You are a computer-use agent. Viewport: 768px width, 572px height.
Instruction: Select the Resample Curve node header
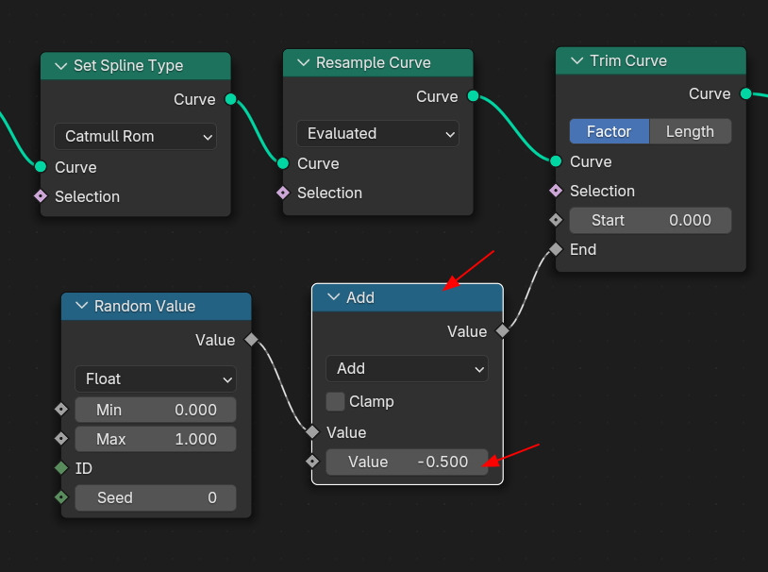pyautogui.click(x=378, y=62)
